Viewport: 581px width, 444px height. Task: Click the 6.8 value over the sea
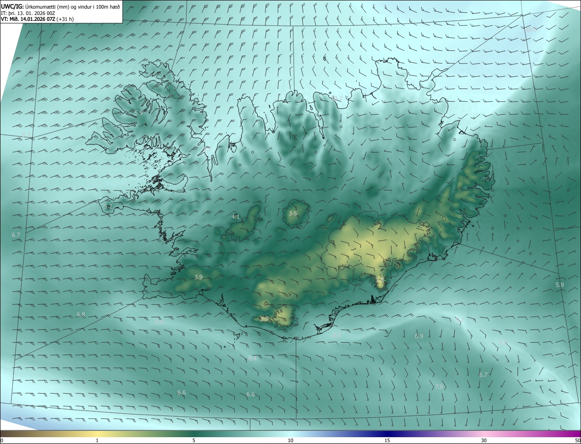(x=81, y=314)
